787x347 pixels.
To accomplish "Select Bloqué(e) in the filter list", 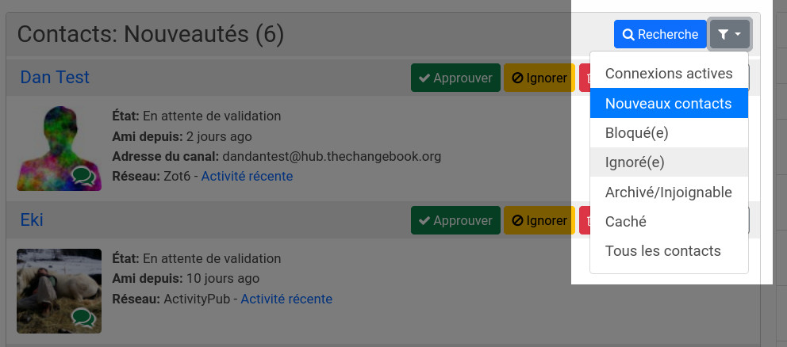I will pyautogui.click(x=669, y=133).
